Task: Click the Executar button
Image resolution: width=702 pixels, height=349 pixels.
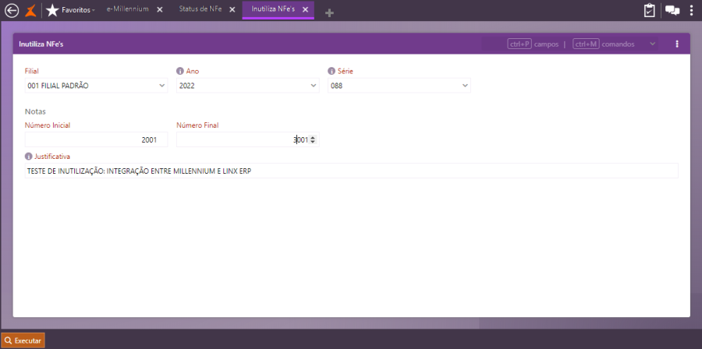Action: tap(23, 340)
